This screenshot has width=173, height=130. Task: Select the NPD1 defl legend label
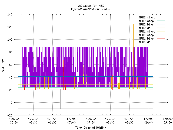(146, 42)
